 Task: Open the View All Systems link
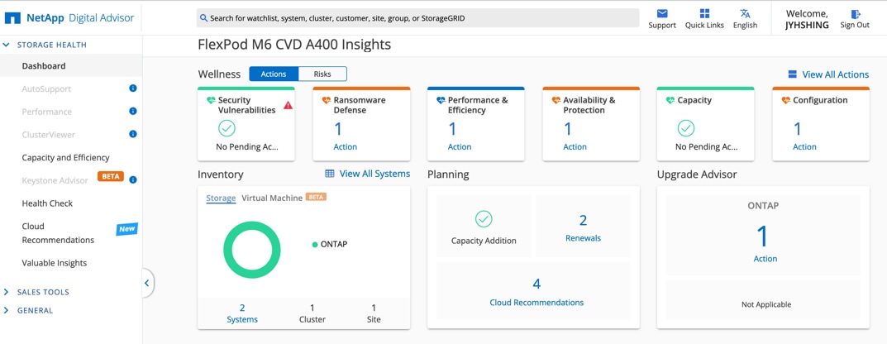[367, 174]
